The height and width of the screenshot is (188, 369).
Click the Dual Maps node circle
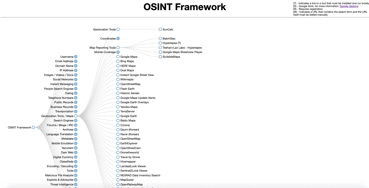(118, 70)
